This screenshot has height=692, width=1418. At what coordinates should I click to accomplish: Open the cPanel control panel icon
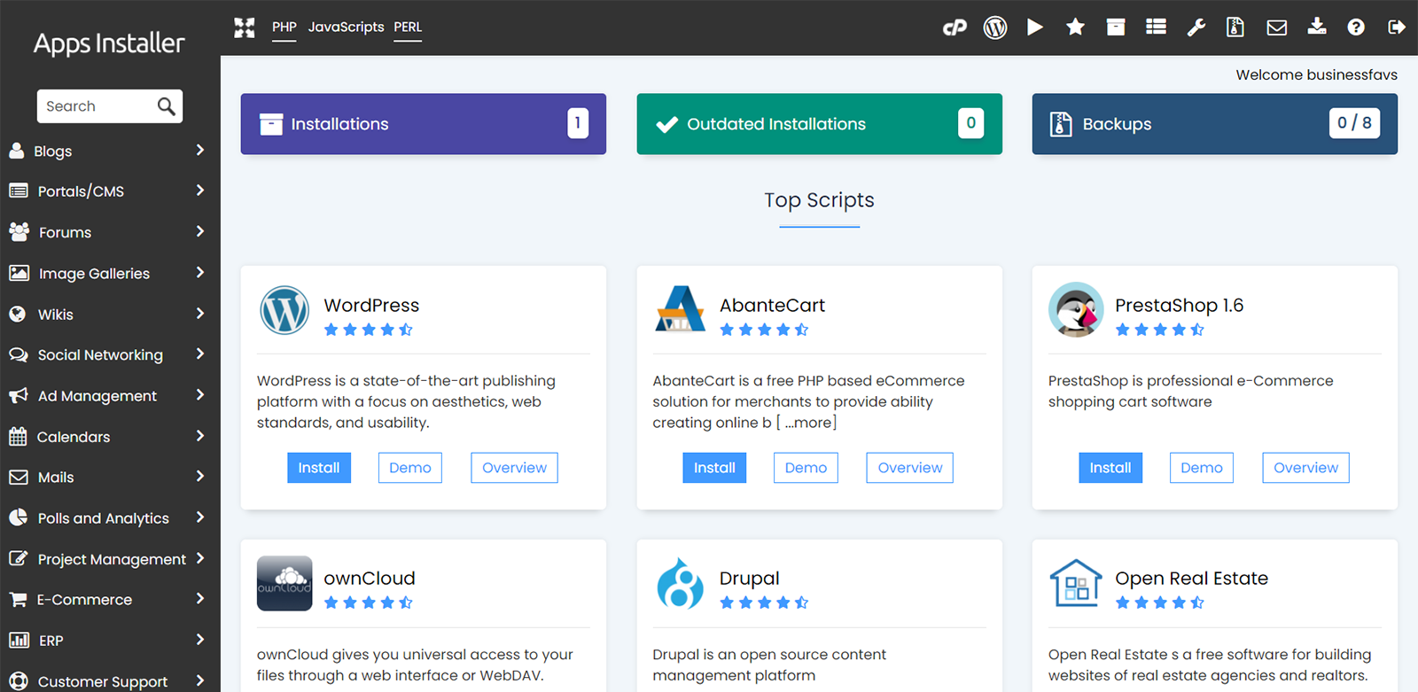(954, 27)
